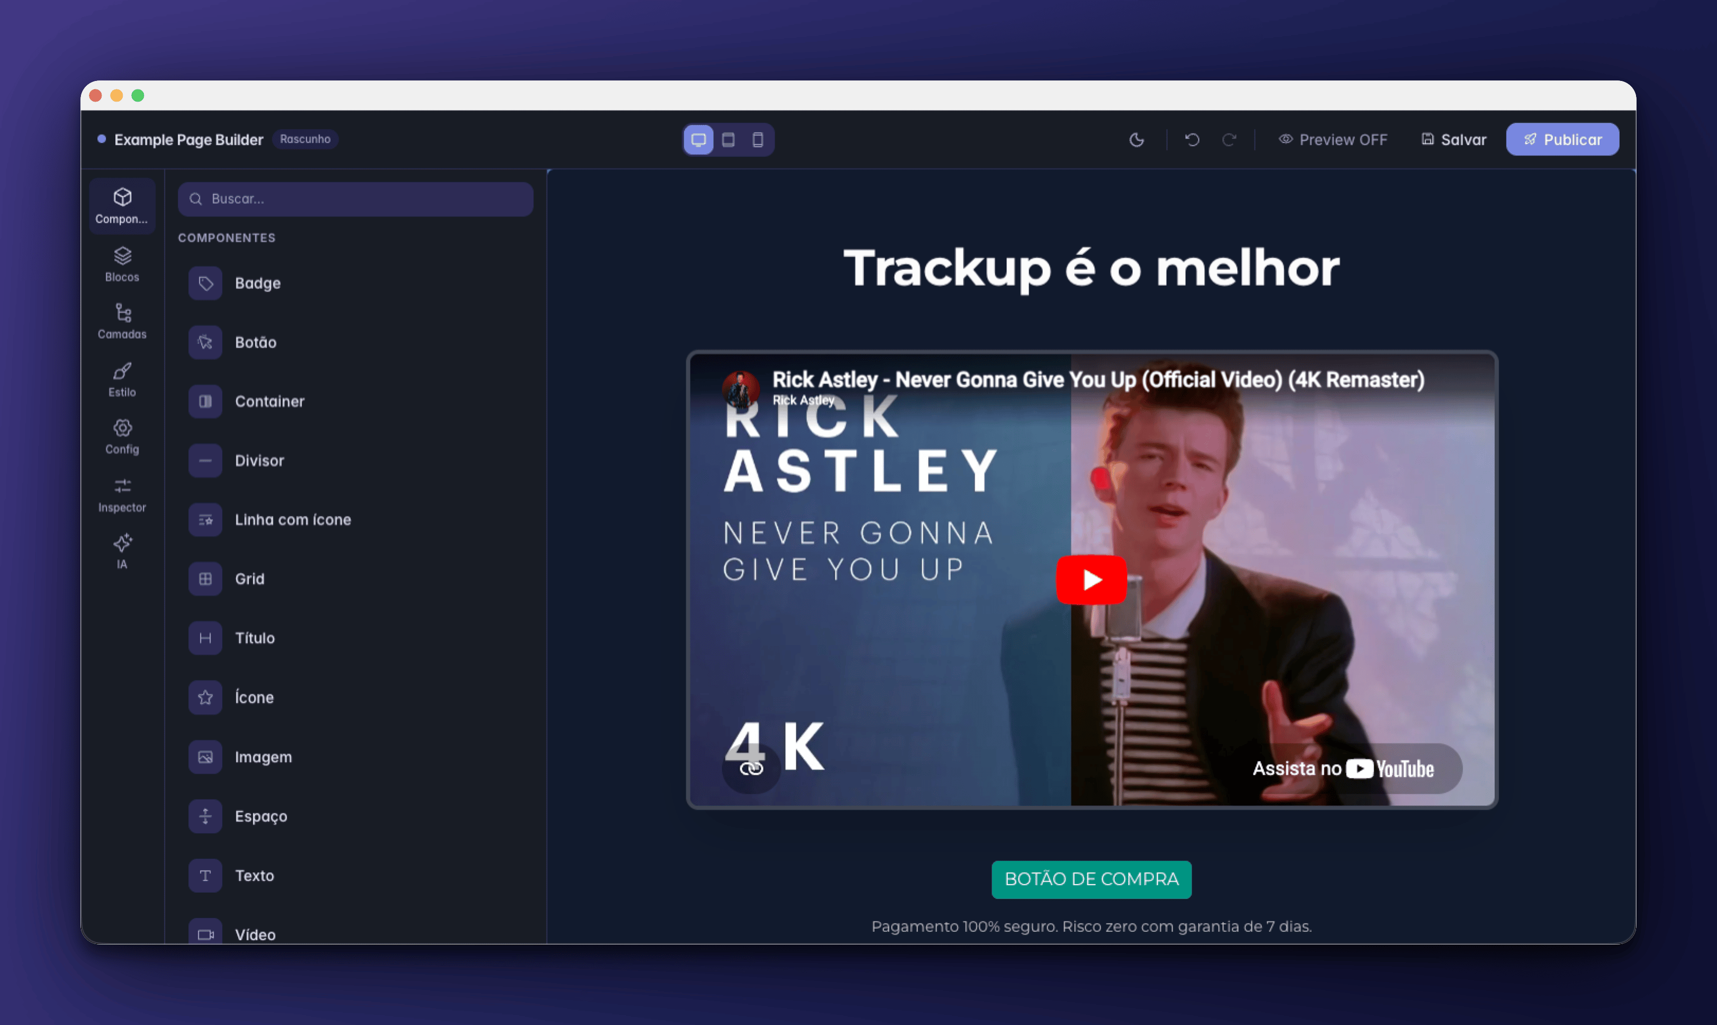This screenshot has width=1717, height=1025.
Task: Click the video copy-link icon
Action: (751, 768)
